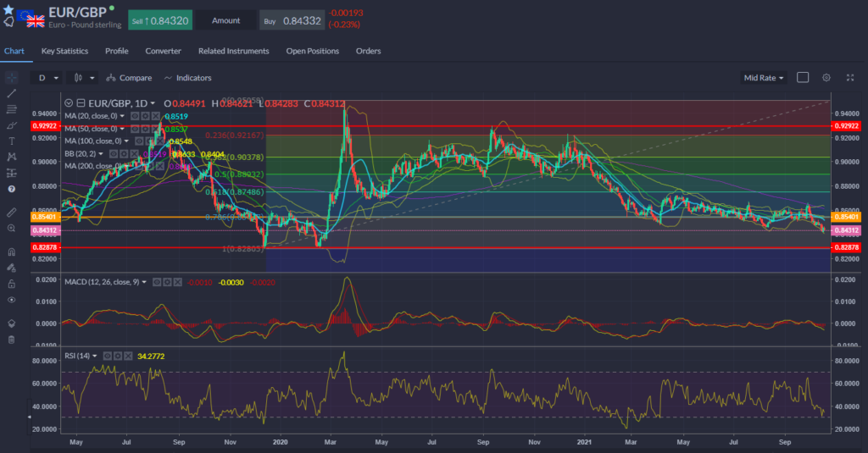Click the Sell 0.84320 button
Viewport: 868px width, 453px height.
(x=160, y=19)
